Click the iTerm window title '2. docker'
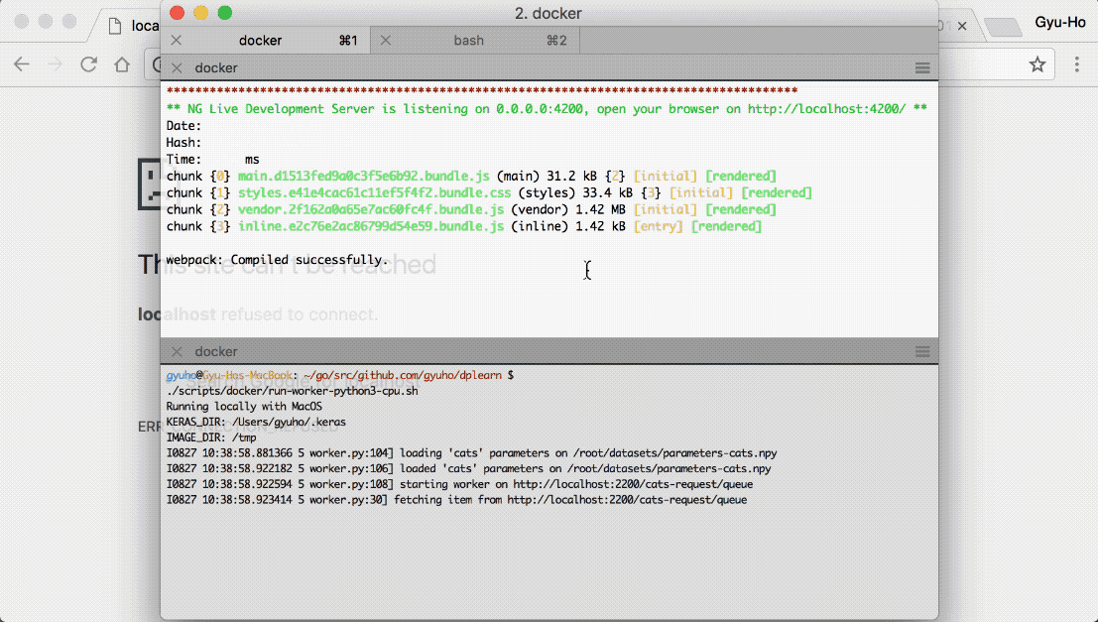Viewport: 1098px width, 622px height. (x=549, y=13)
